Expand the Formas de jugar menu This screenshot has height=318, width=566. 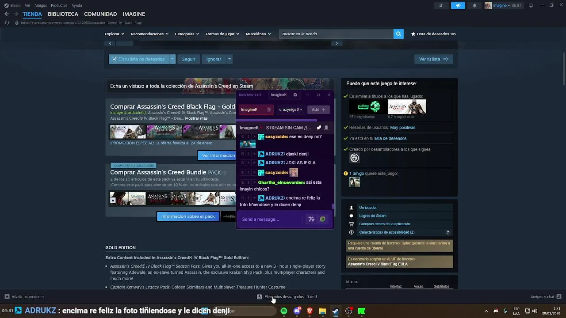222,34
